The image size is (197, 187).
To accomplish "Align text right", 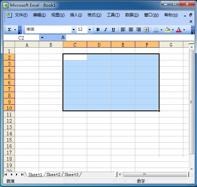I will (x=139, y=30).
